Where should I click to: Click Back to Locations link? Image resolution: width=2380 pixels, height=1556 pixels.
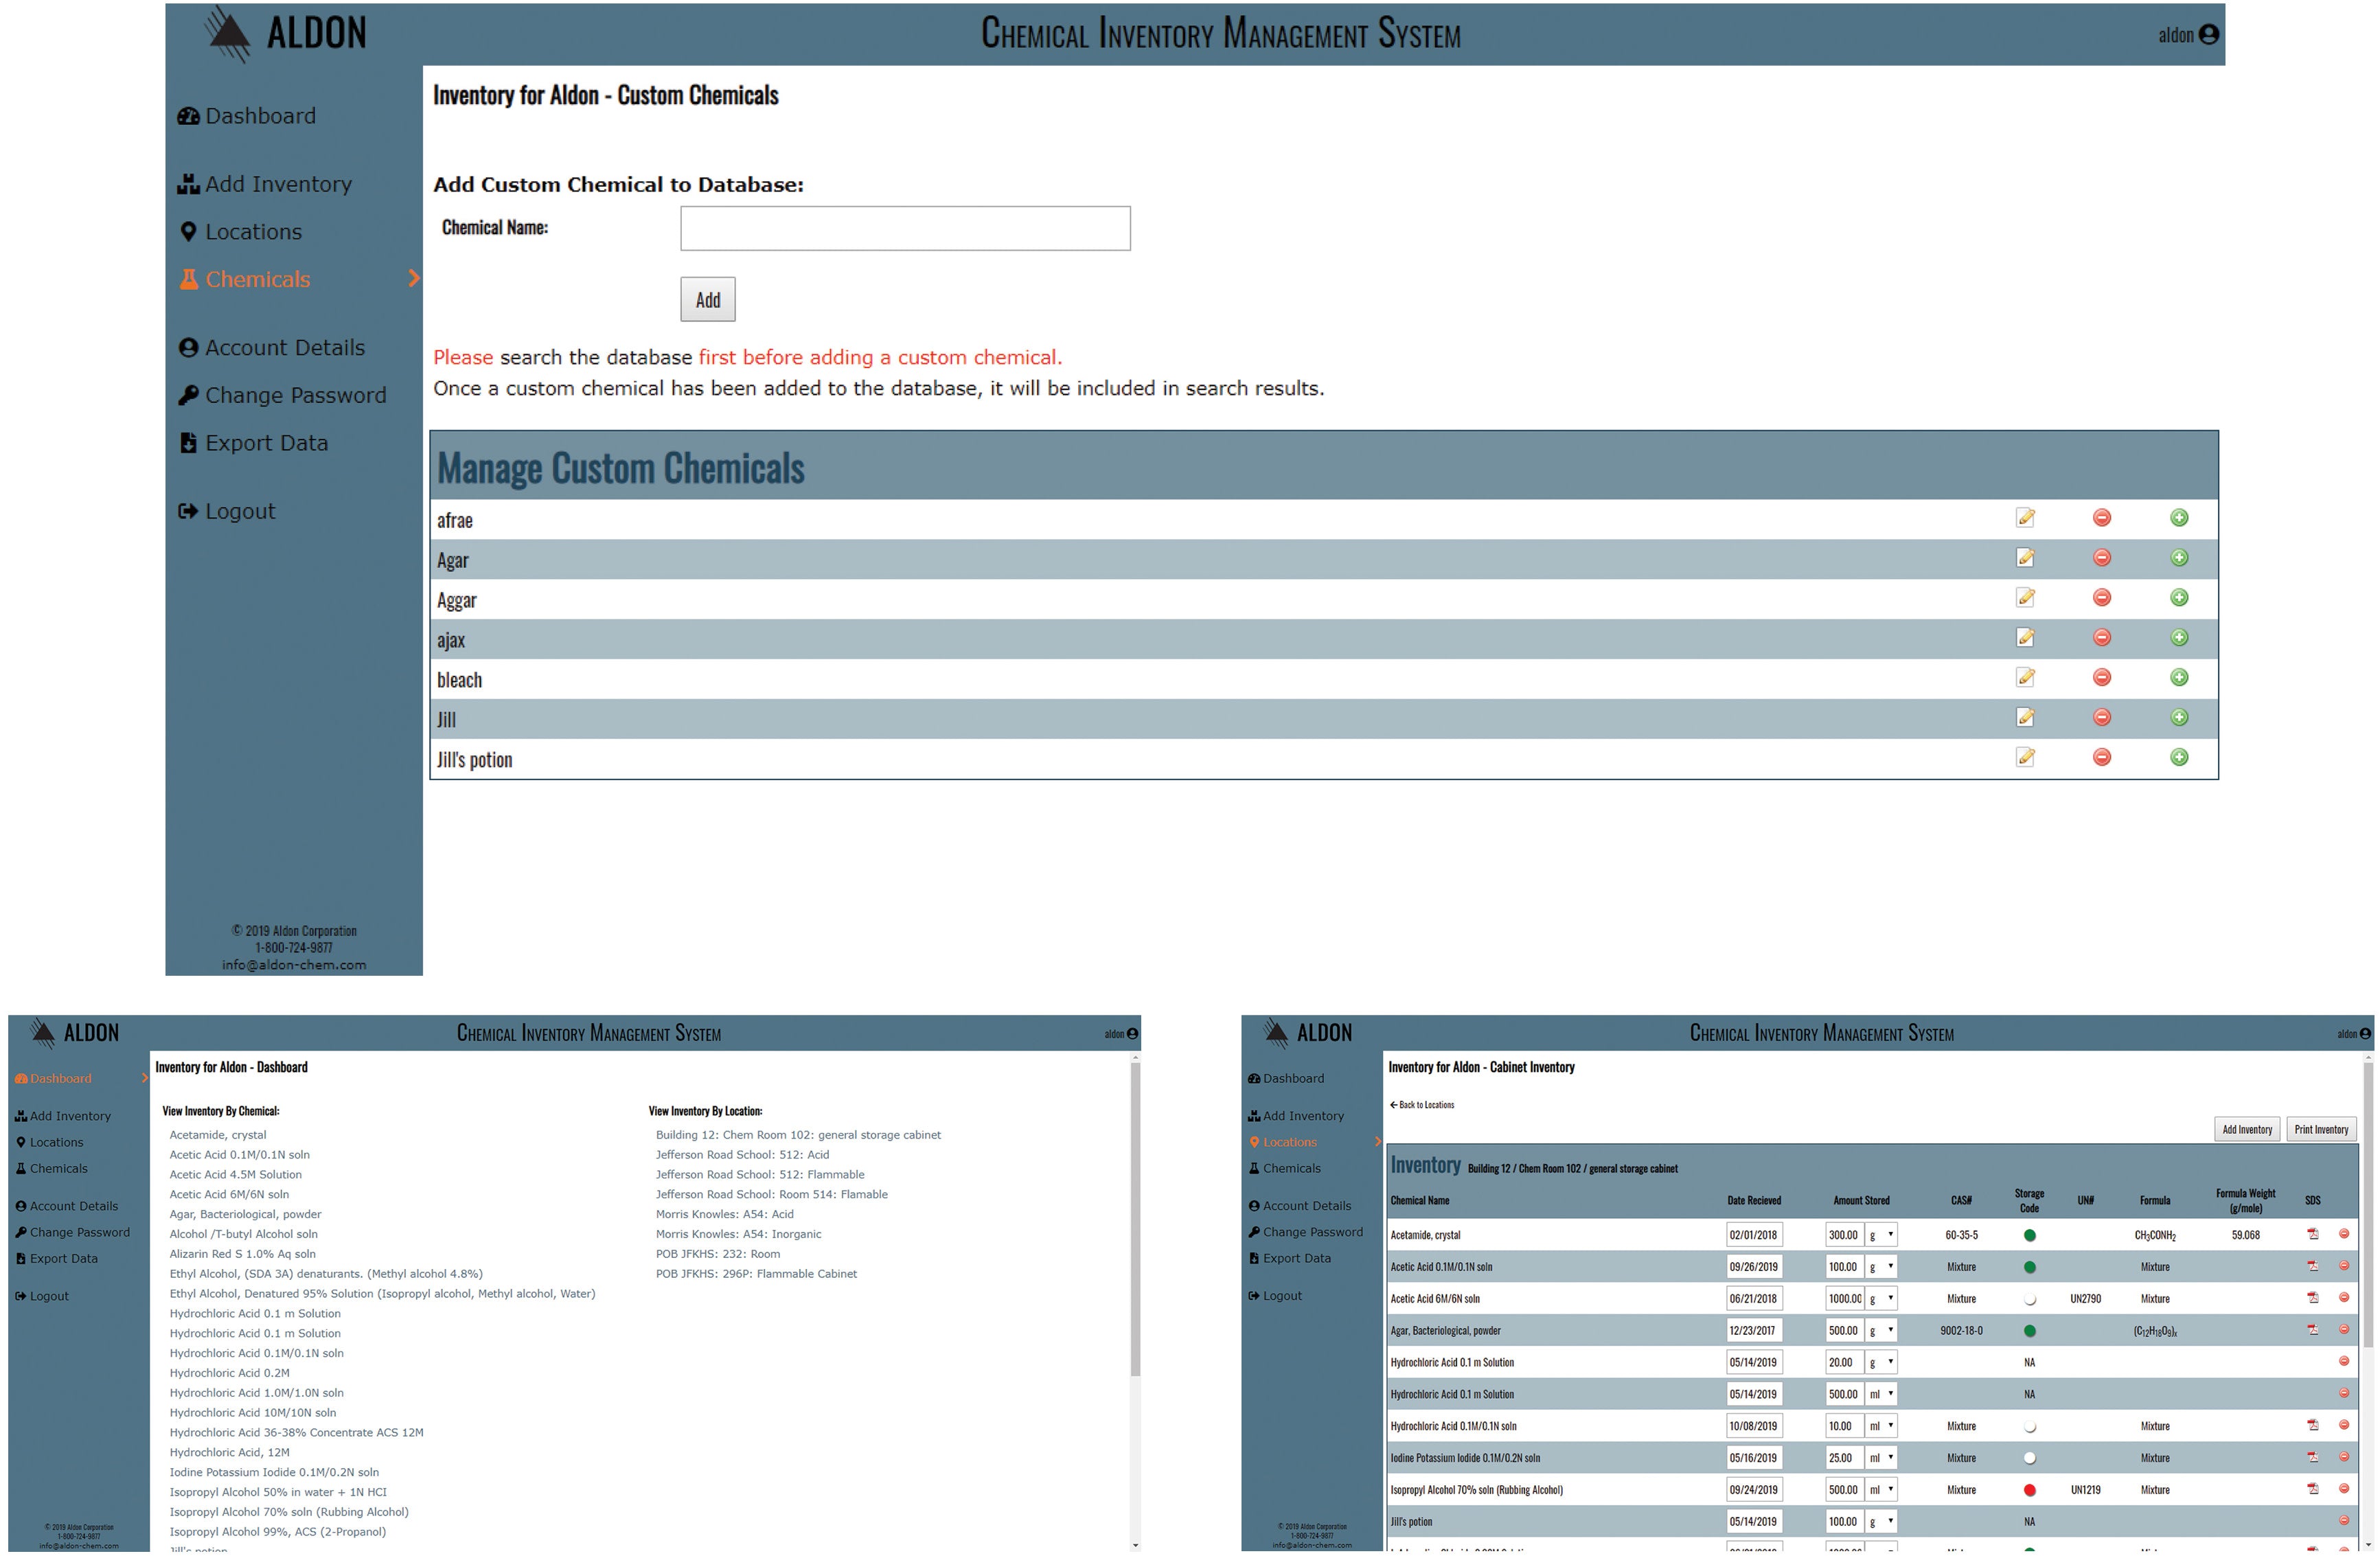tap(1422, 1105)
